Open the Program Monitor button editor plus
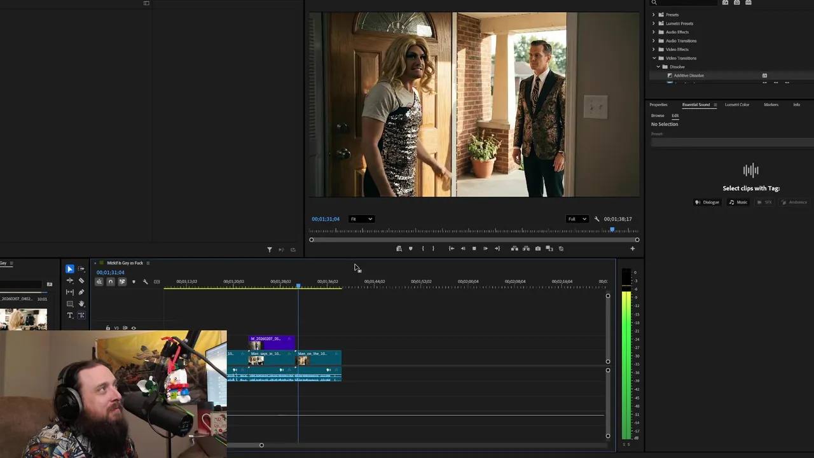 632,249
